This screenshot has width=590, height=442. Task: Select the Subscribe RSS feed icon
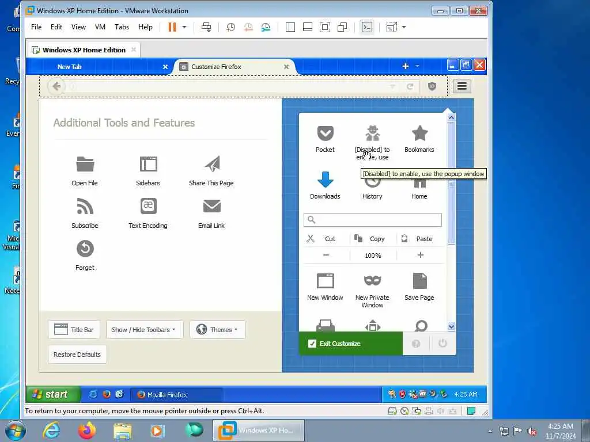(85, 206)
